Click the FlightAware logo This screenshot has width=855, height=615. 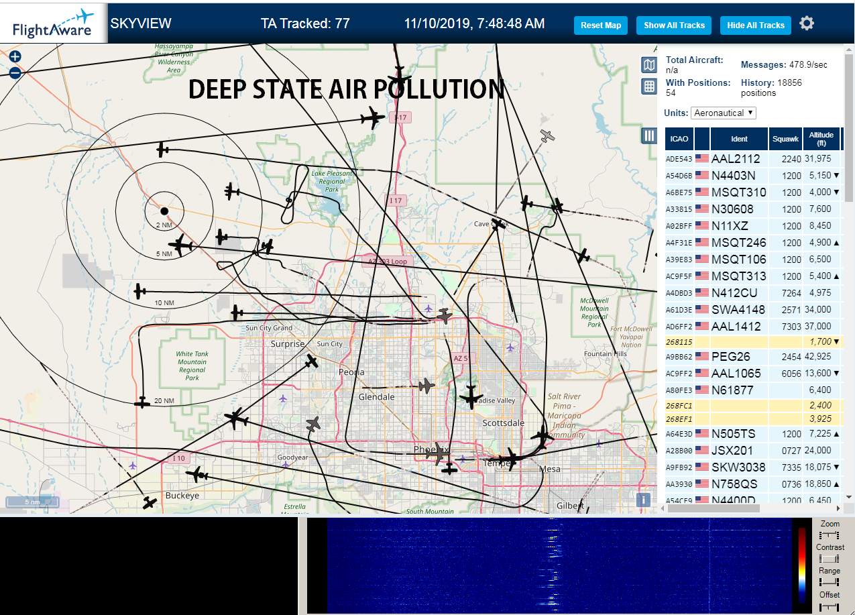[54, 23]
